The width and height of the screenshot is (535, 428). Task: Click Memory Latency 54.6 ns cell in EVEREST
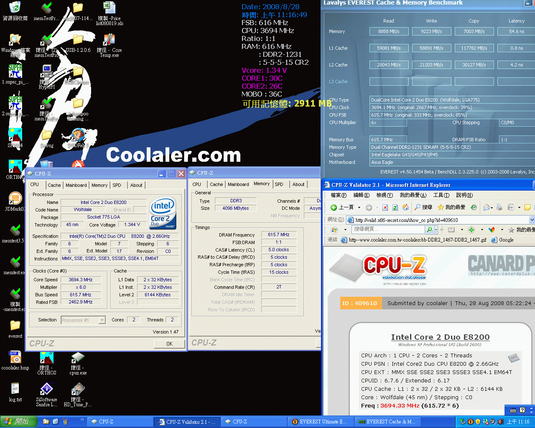[x=516, y=31]
